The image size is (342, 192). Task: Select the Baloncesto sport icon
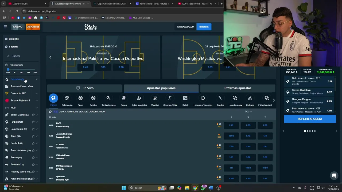(67, 98)
